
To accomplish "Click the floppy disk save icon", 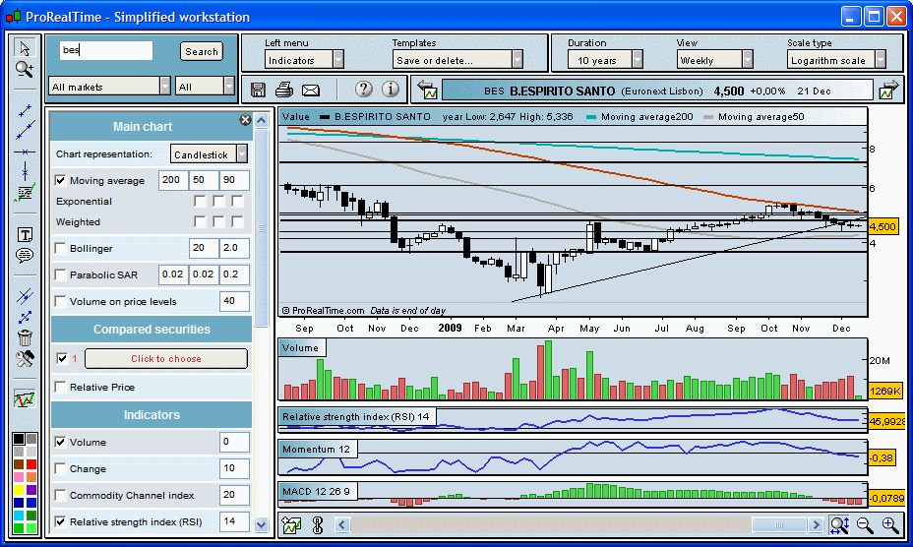I will click(x=258, y=90).
